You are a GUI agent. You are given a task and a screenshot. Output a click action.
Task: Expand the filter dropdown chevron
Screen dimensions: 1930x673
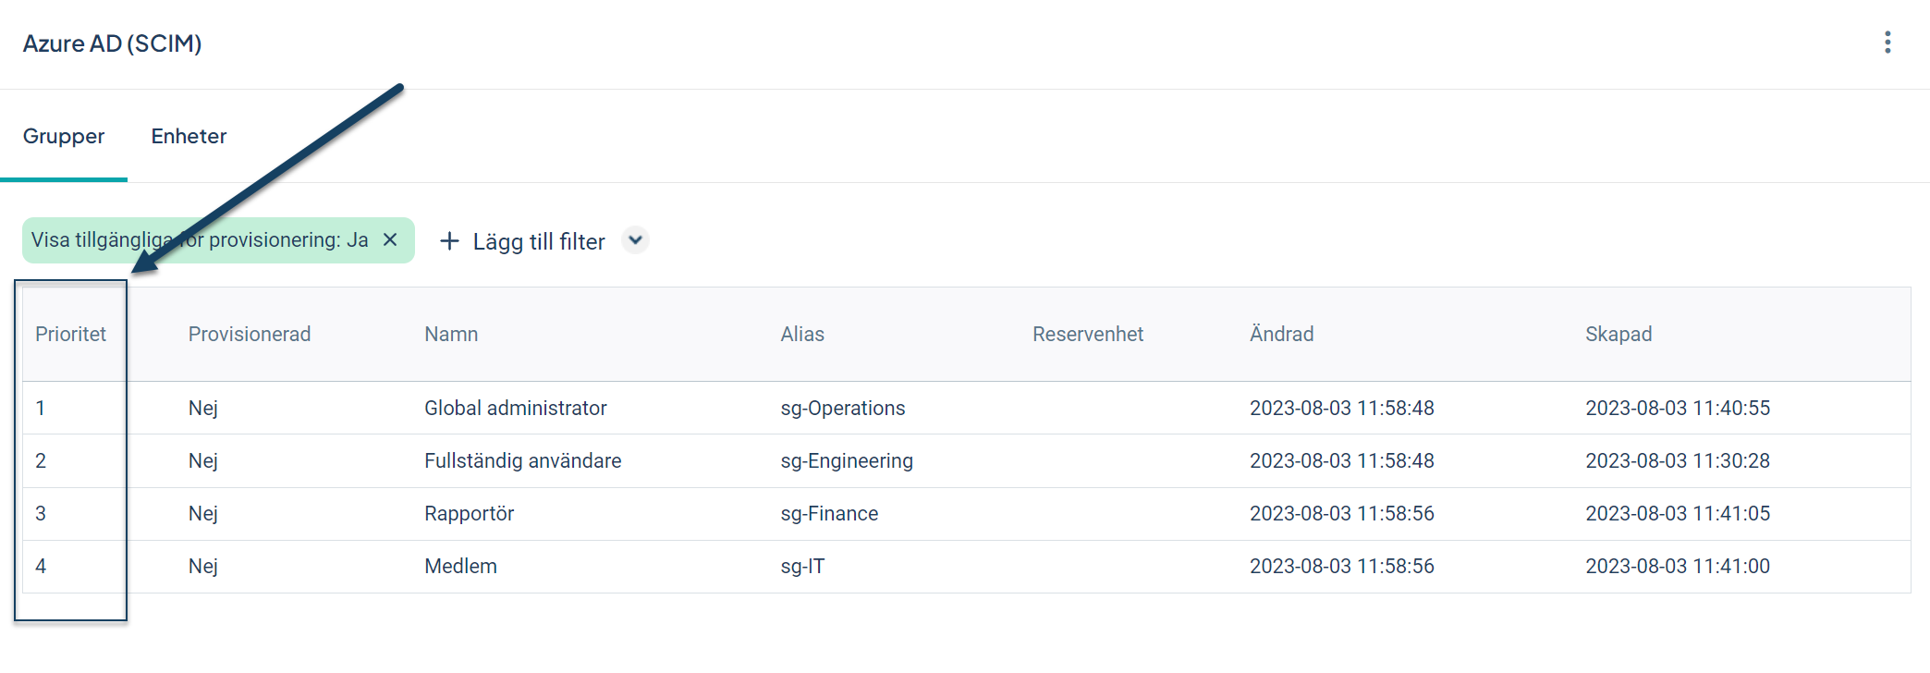tap(635, 240)
